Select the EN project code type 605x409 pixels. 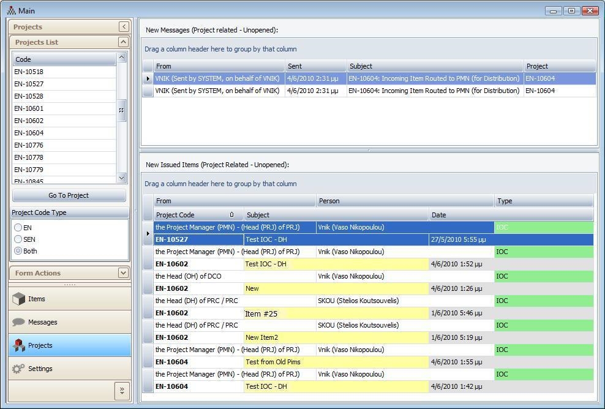18,227
